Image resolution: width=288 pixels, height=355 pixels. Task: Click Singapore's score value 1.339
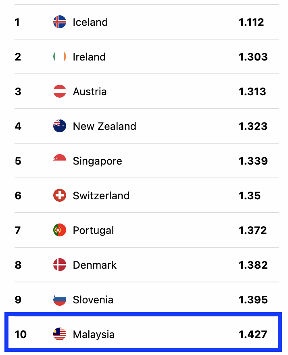coord(253,161)
